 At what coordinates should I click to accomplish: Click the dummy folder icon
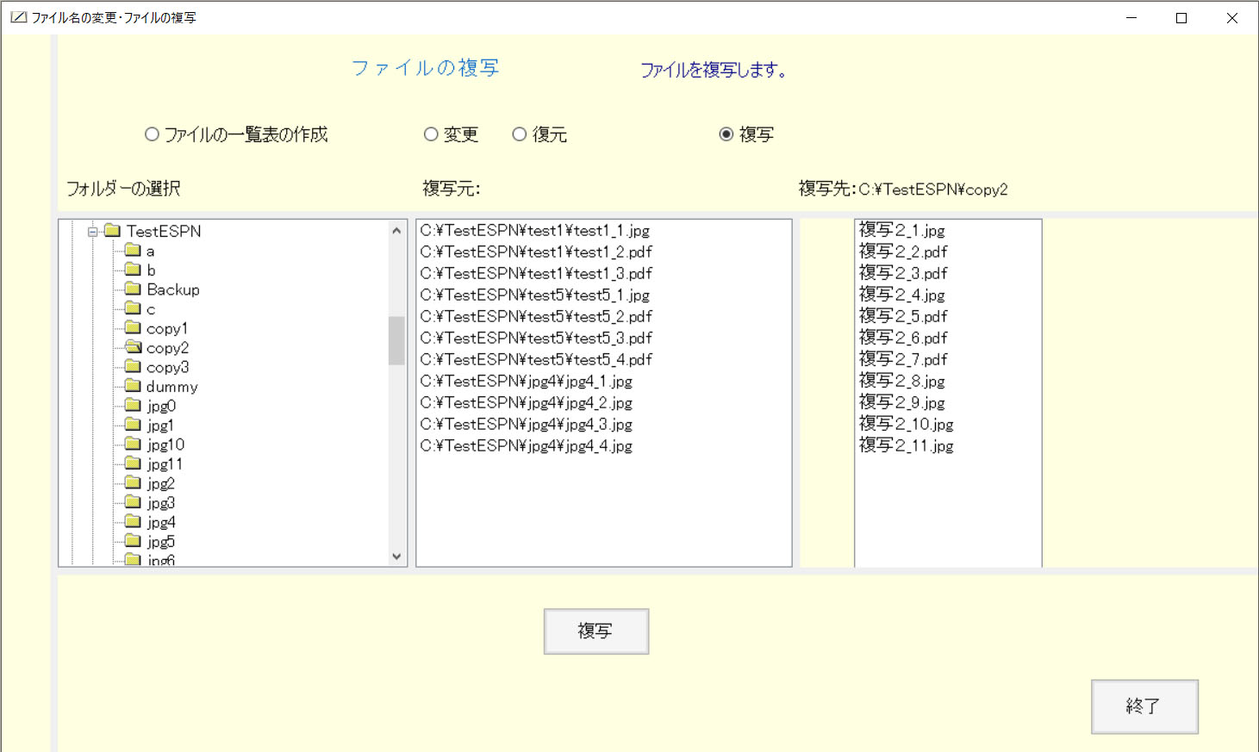[x=133, y=386]
